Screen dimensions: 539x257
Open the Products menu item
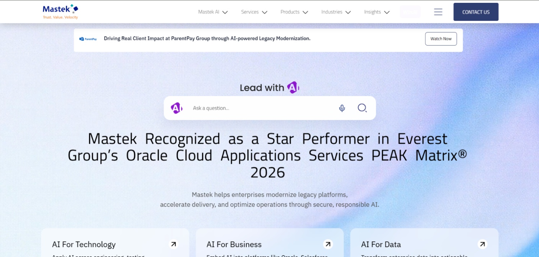[290, 12]
